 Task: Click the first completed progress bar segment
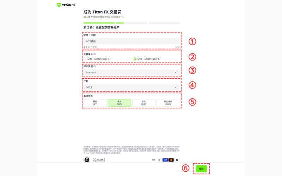pyautogui.click(x=99, y=23)
